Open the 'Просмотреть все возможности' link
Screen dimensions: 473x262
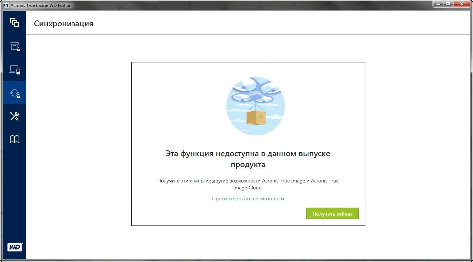coord(248,199)
